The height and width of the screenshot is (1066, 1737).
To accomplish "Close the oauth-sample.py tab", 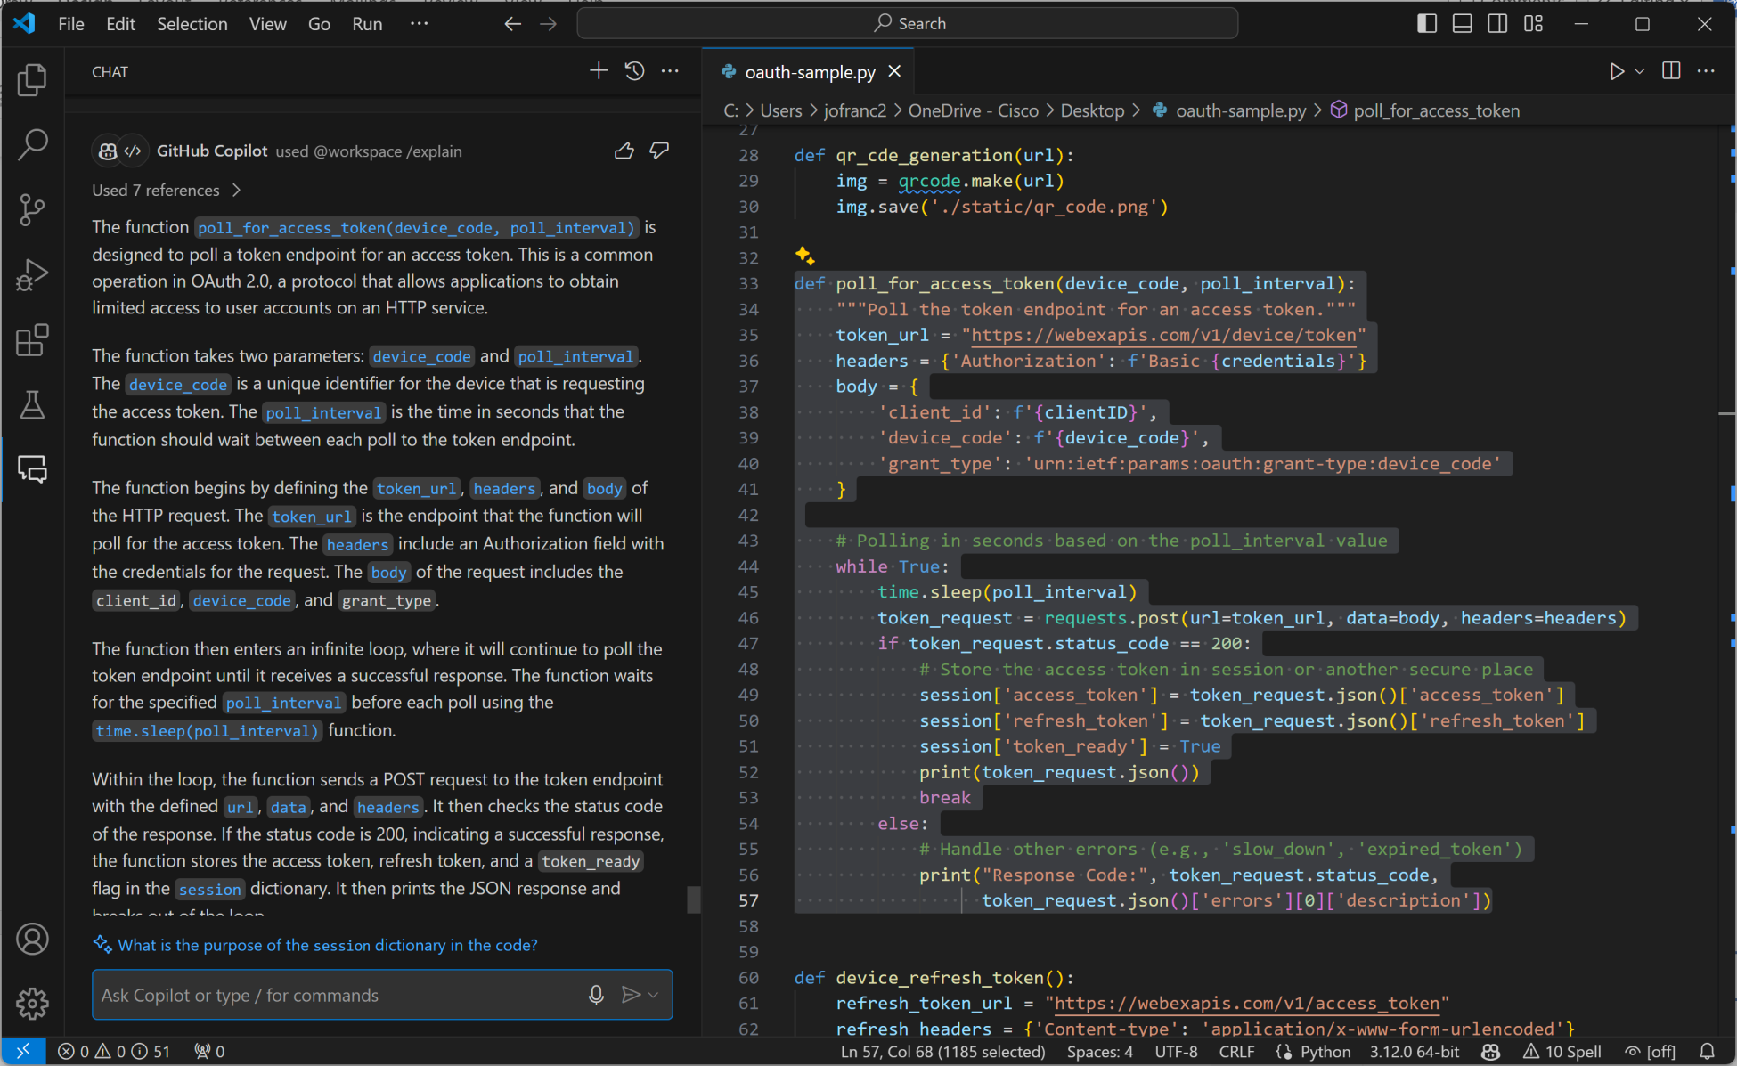I will point(894,71).
